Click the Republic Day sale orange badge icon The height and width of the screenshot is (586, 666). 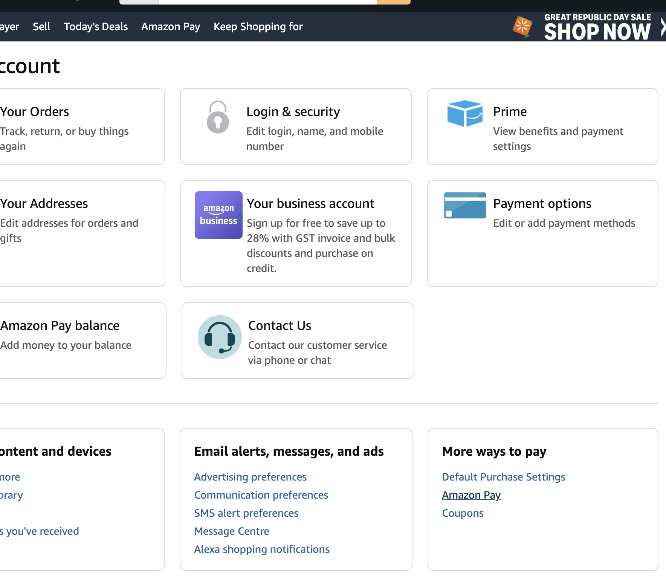[x=522, y=27]
